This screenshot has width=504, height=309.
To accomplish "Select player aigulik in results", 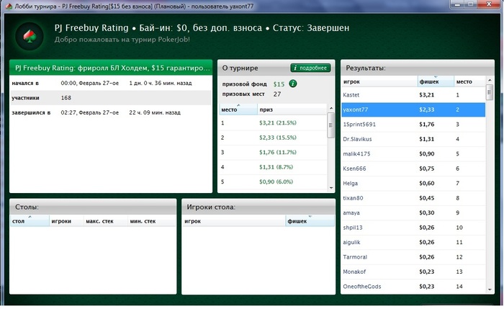I will [413, 243].
